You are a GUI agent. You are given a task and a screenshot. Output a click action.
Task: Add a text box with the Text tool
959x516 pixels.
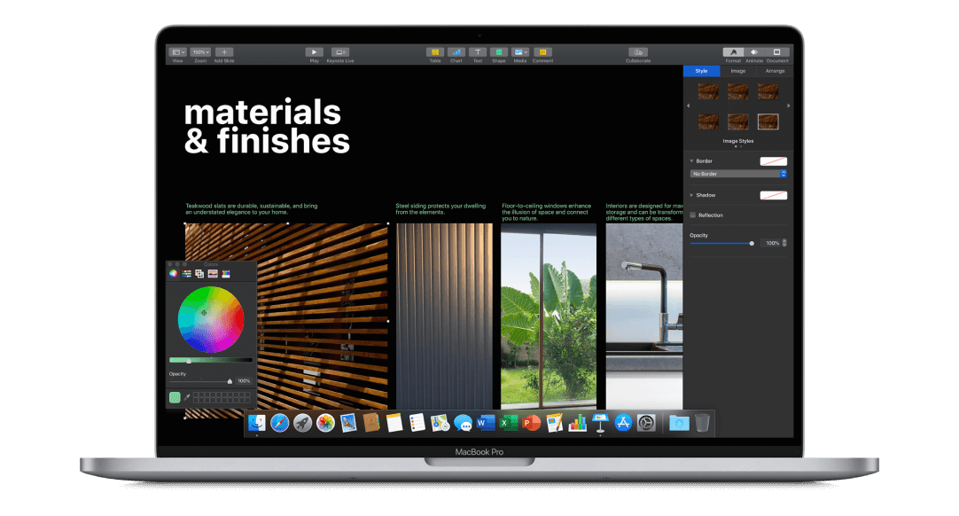[478, 52]
